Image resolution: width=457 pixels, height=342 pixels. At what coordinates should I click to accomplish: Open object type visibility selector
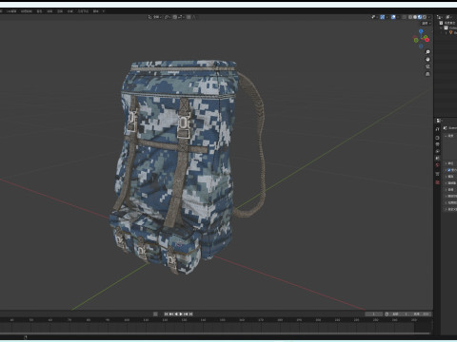click(x=374, y=17)
